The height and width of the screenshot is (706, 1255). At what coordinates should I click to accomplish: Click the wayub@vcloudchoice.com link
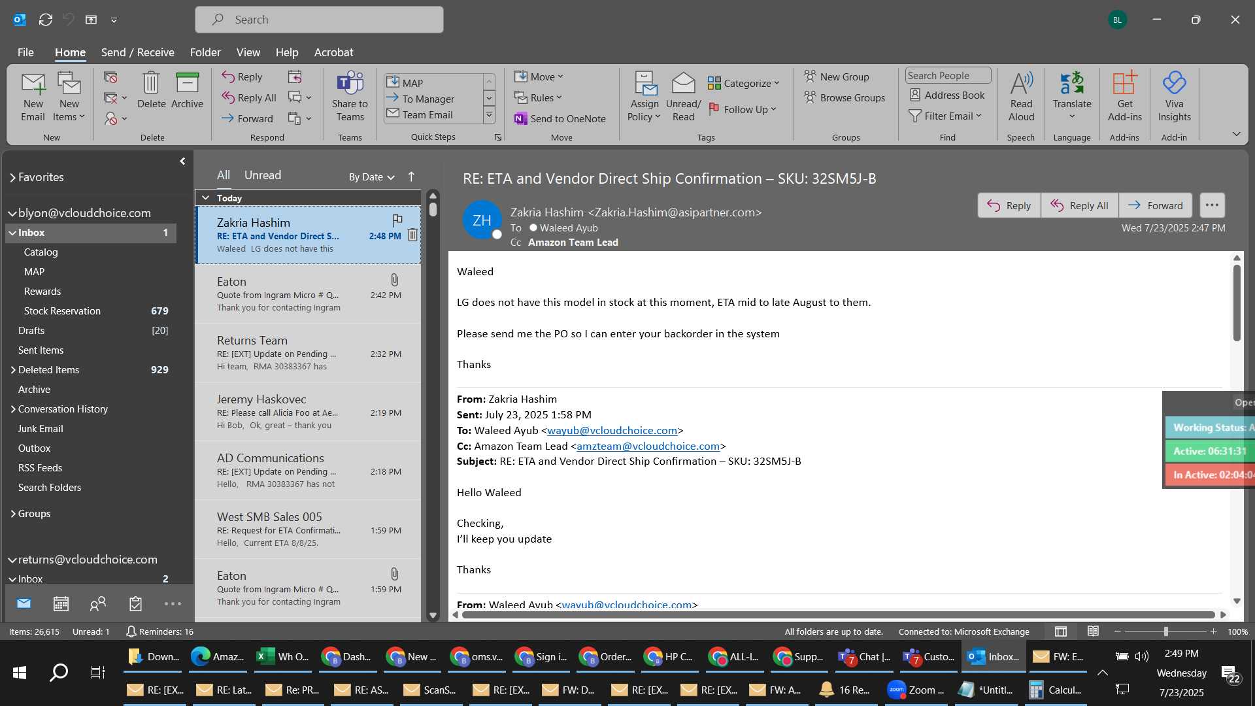tap(612, 430)
